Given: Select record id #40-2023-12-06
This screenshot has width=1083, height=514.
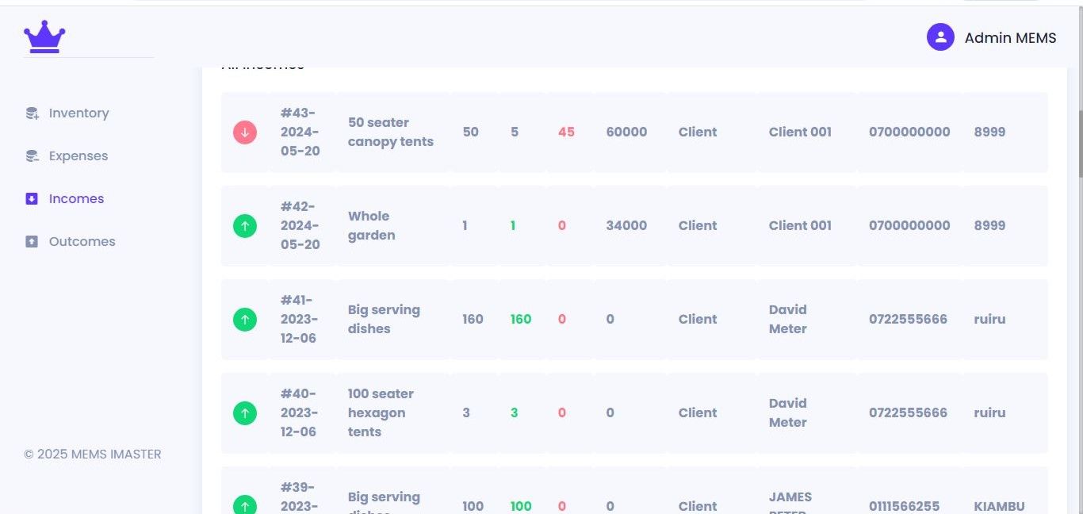Looking at the screenshot, I should click(x=298, y=412).
